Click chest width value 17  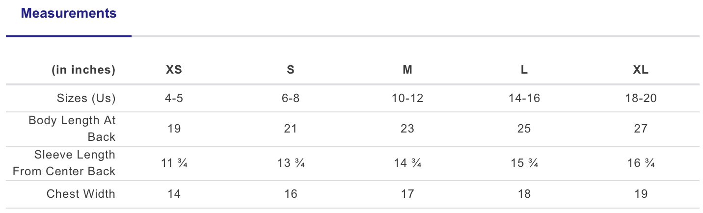pos(407,194)
